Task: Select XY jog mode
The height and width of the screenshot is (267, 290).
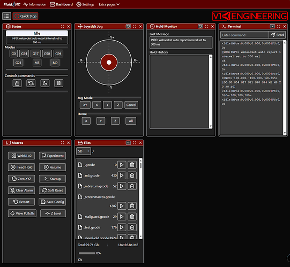Action: click(x=85, y=105)
